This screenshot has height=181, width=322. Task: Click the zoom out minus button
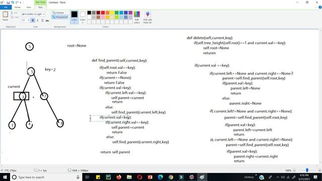click(x=294, y=170)
